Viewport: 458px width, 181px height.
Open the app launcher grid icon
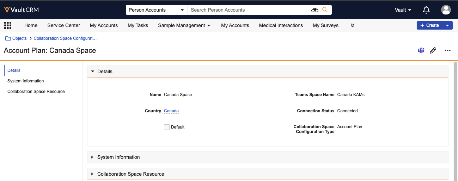pyautogui.click(x=8, y=25)
